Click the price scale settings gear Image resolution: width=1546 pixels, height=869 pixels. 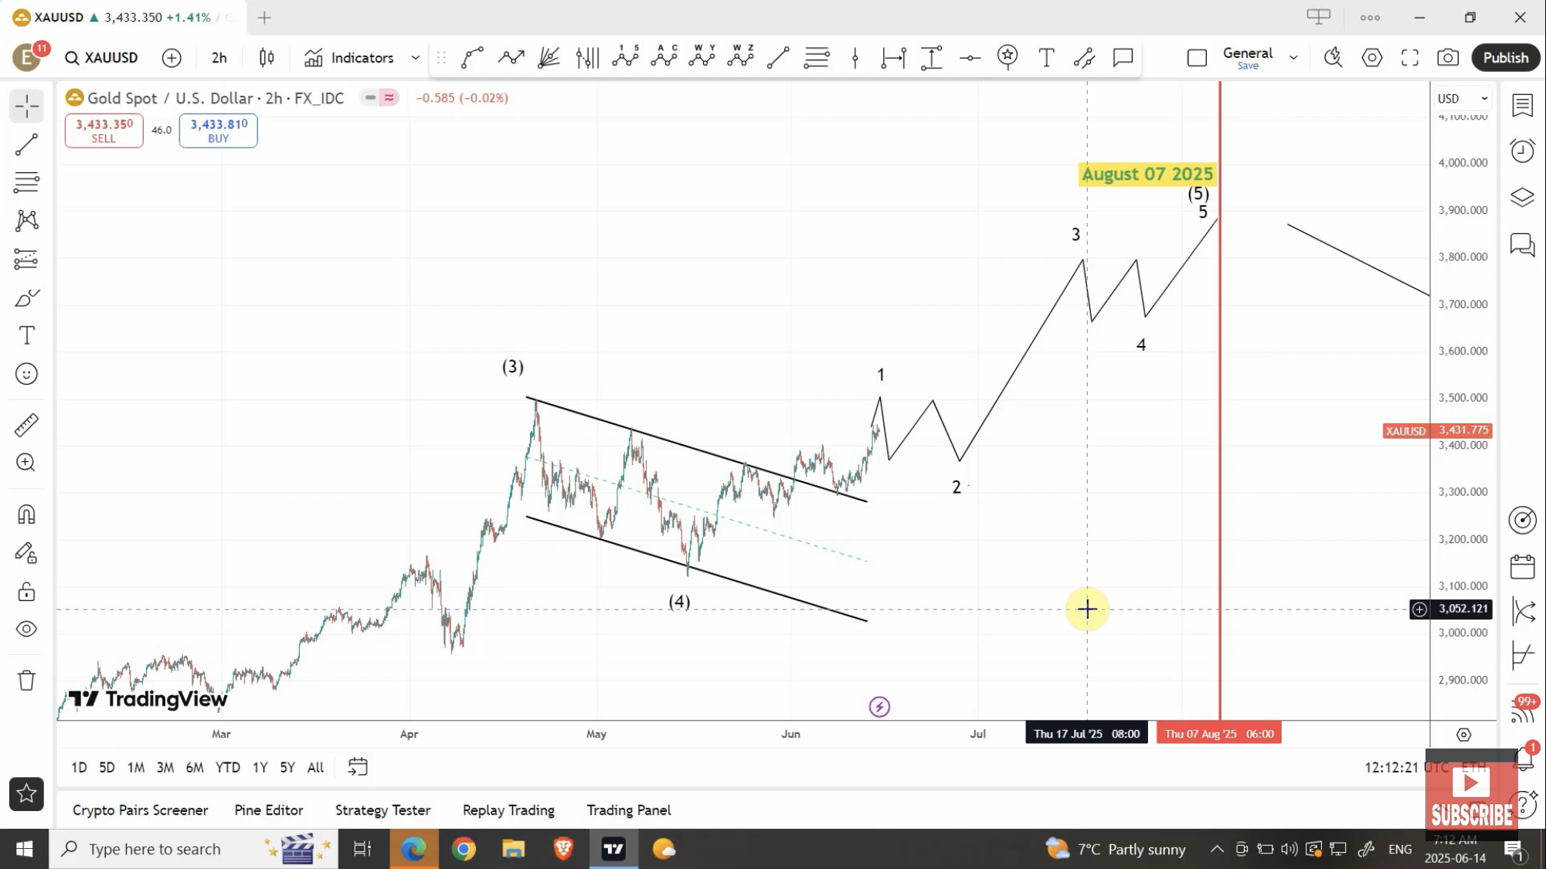[1463, 735]
